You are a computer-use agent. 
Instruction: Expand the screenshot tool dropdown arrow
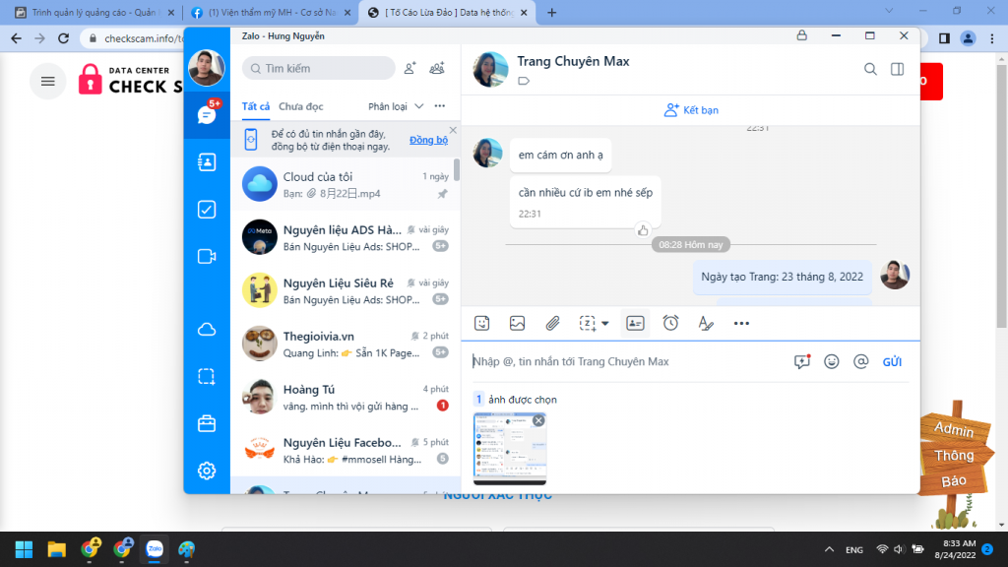604,323
